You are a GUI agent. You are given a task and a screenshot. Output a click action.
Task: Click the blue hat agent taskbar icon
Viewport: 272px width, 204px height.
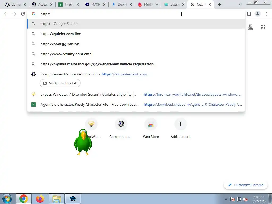(x=73, y=199)
